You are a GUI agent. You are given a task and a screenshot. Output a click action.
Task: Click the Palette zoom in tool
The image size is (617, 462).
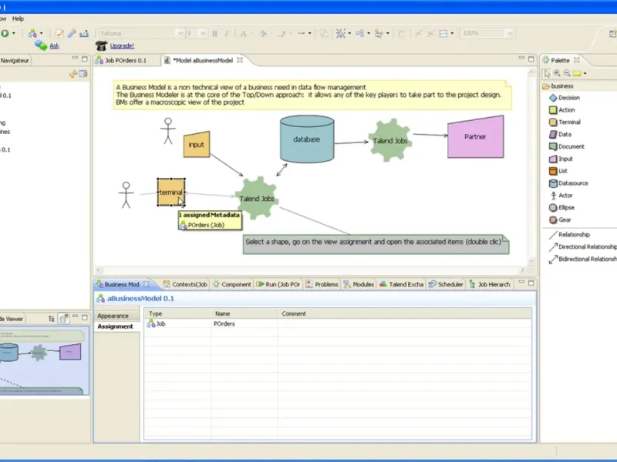[557, 73]
